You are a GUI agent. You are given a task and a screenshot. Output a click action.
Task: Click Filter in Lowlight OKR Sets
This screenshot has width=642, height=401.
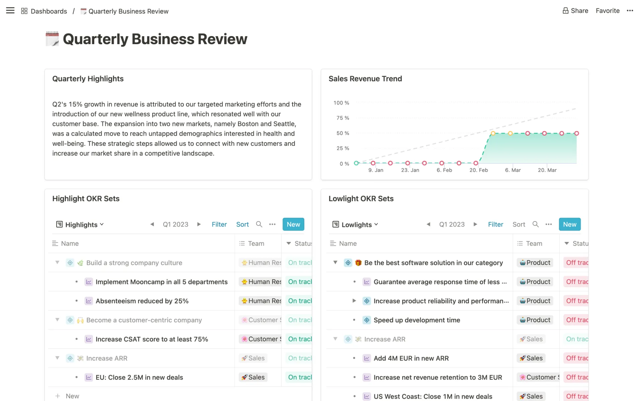click(x=496, y=224)
